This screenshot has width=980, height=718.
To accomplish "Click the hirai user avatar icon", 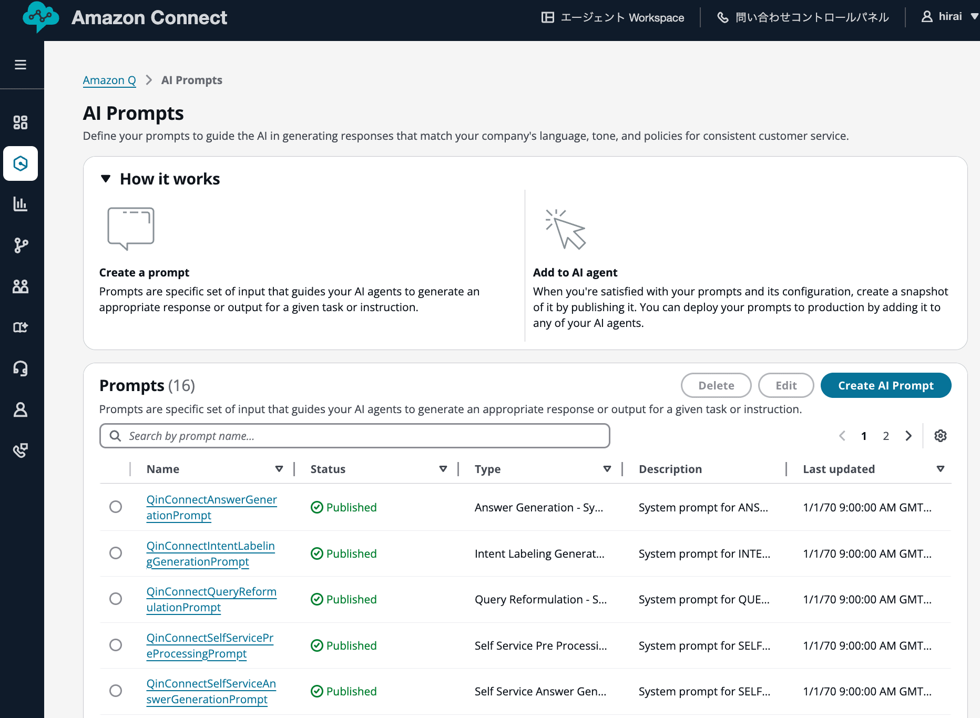I will pyautogui.click(x=927, y=16).
